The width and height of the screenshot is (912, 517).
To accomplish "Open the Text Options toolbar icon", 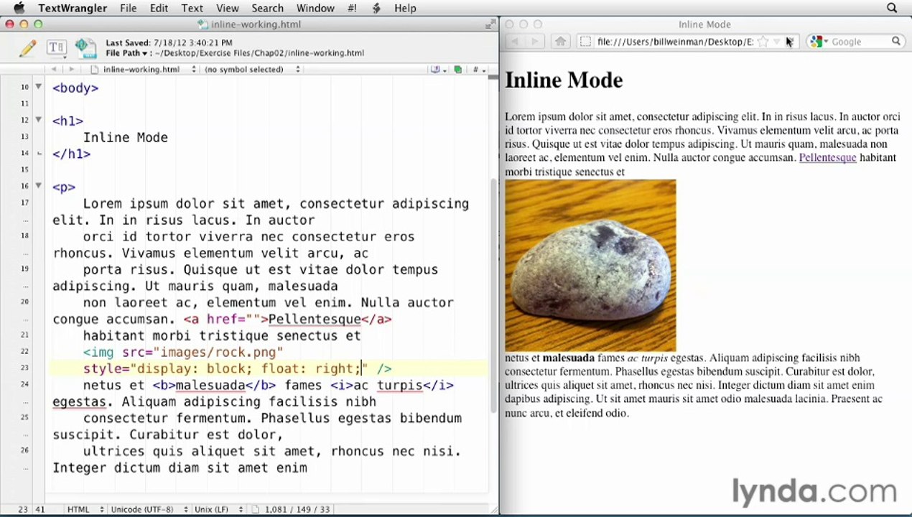I will pyautogui.click(x=56, y=48).
